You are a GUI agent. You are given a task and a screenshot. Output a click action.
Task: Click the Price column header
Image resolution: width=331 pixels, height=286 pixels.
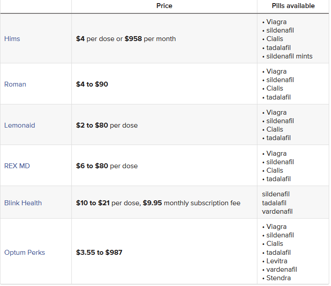(x=164, y=6)
